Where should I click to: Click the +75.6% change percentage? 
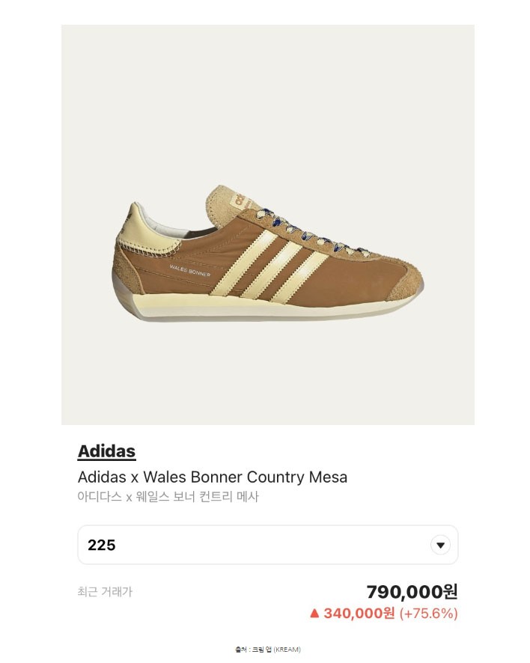click(x=428, y=614)
